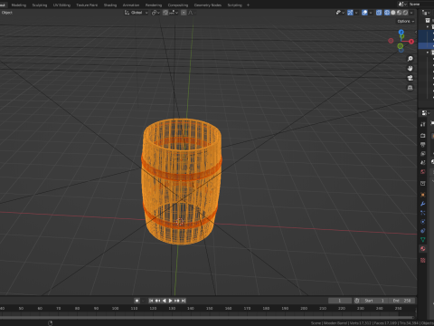This screenshot has width=434, height=326.
Task: Switch perspective/orthographic view with grid icon
Action: pyautogui.click(x=410, y=88)
